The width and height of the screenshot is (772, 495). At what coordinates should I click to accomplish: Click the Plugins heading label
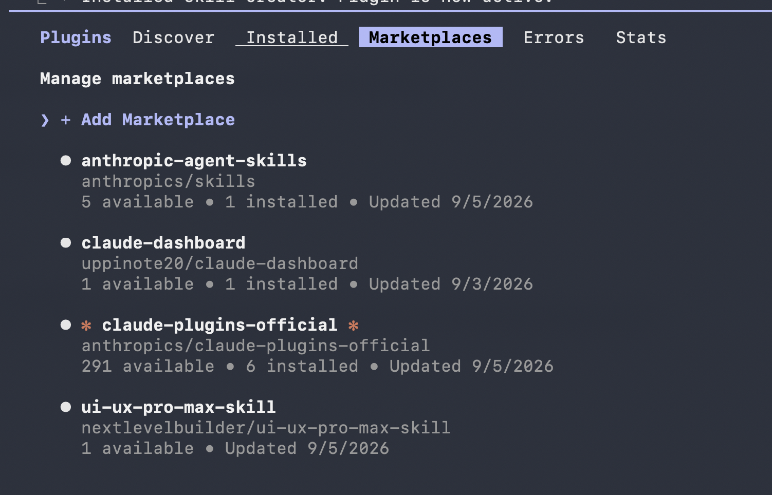tap(76, 37)
